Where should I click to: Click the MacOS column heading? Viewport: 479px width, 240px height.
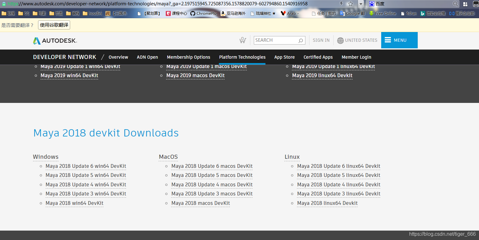[168, 157]
